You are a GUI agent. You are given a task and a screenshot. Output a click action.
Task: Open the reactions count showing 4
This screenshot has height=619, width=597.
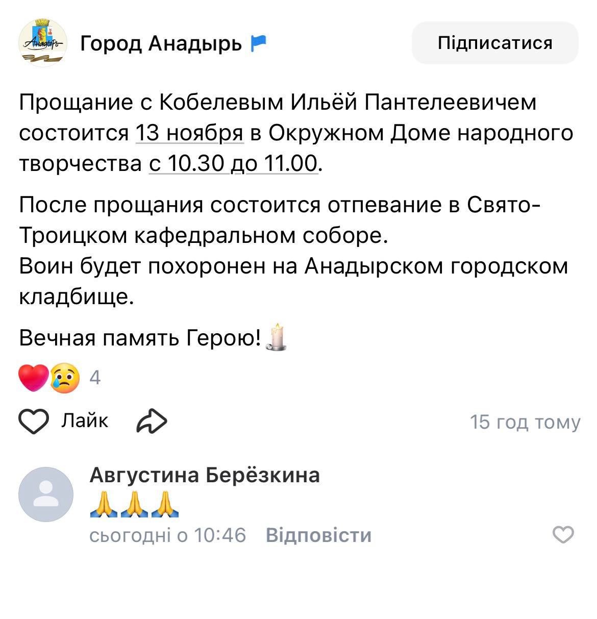95,378
